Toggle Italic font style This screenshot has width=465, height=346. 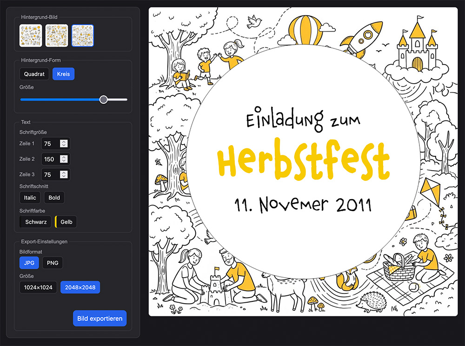coord(30,198)
